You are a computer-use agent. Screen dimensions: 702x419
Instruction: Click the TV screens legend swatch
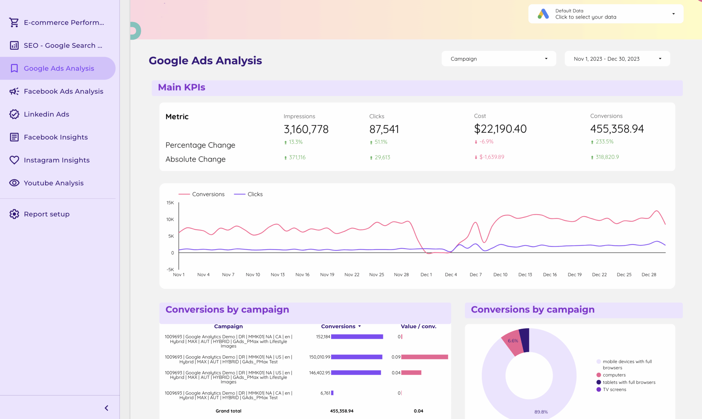[x=599, y=389]
